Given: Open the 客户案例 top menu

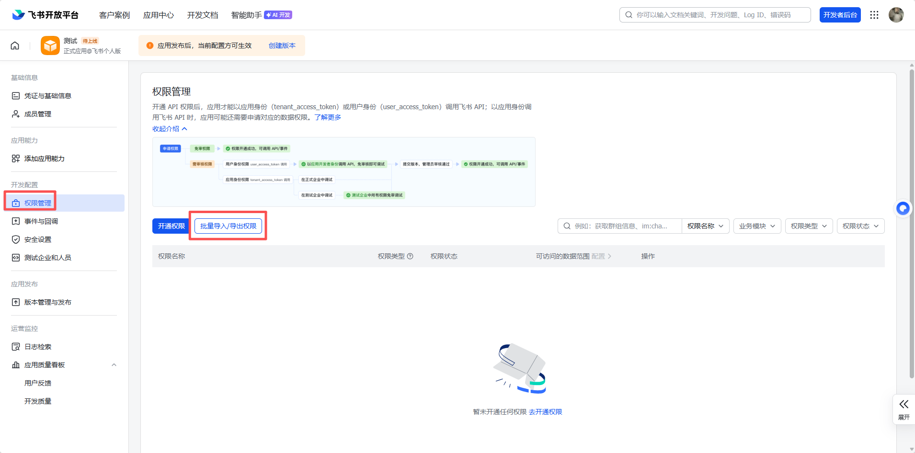Looking at the screenshot, I should 114,15.
